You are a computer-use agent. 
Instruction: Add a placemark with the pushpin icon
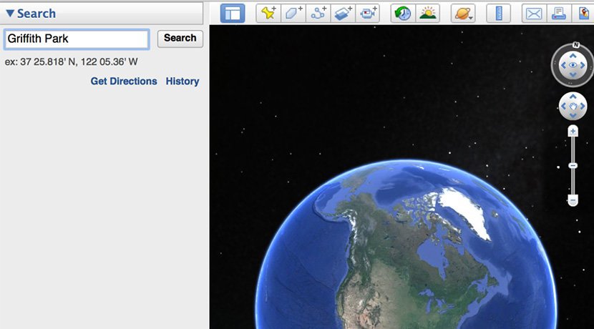coord(268,14)
